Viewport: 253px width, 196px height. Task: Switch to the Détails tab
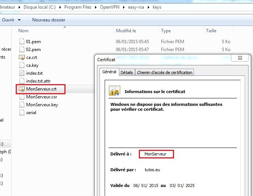pos(127,72)
